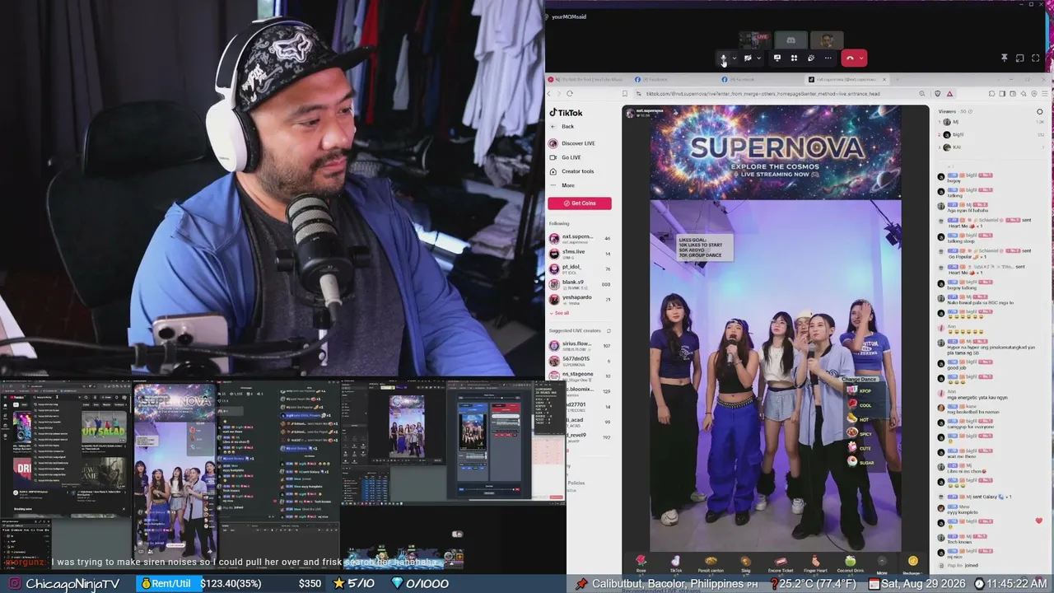
Task: Click the Instagram icon in the stream overlay
Action: point(14,584)
